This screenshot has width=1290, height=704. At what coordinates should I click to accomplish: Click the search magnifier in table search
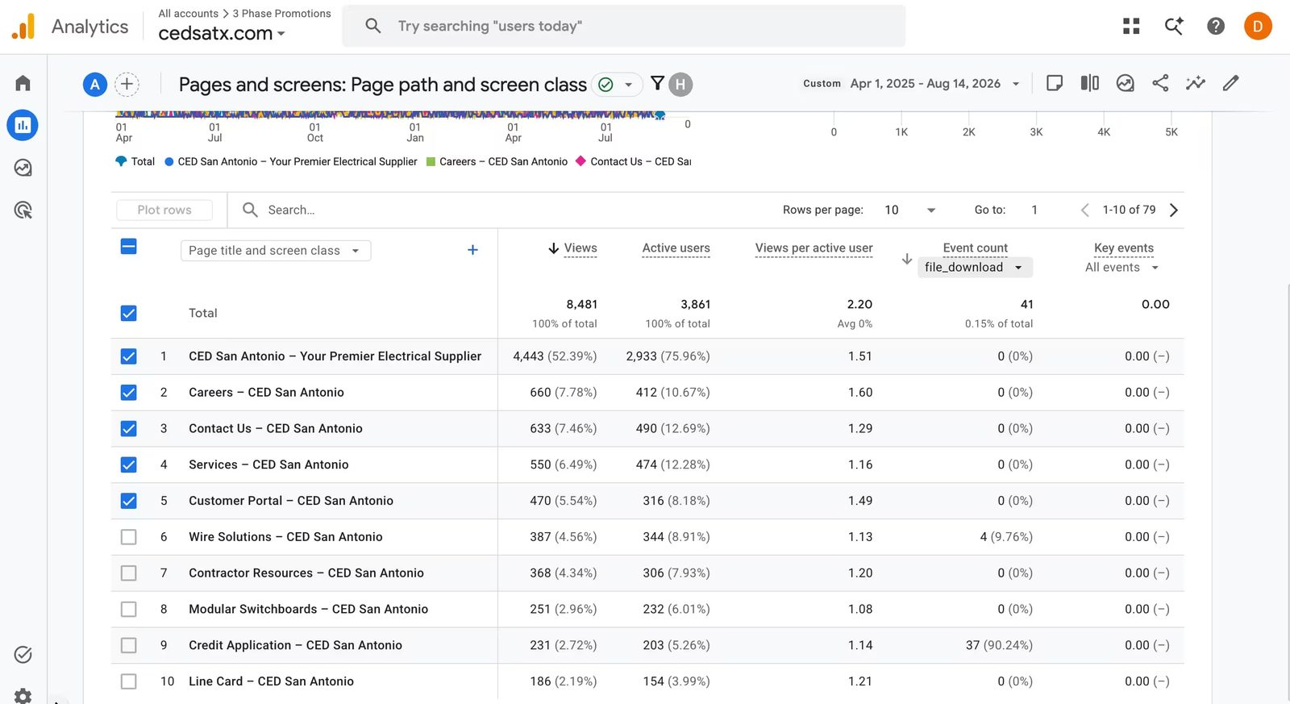pyautogui.click(x=250, y=210)
